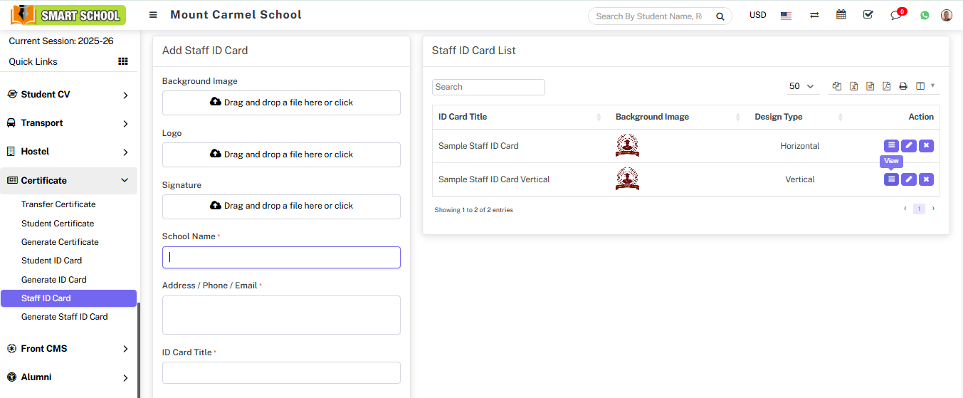The image size is (963, 398).
Task: View the Sample Staff ID Card Vertical
Action: [891, 179]
